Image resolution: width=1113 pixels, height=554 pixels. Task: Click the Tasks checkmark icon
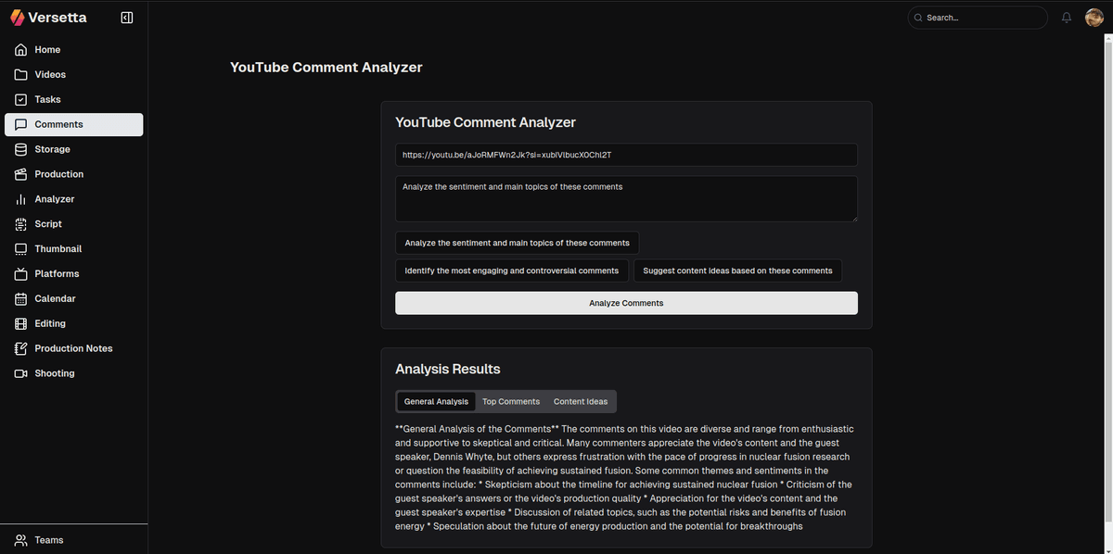coord(20,100)
